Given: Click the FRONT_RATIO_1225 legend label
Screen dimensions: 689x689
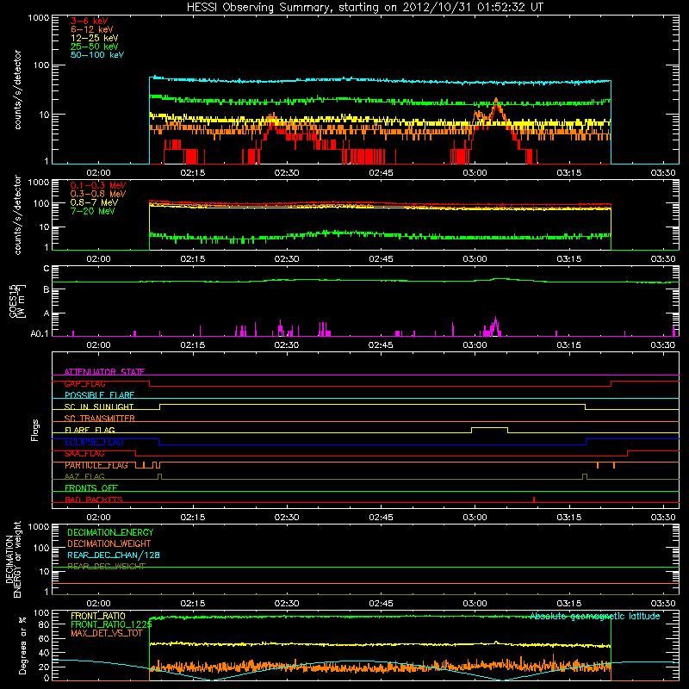Looking at the screenshot, I should click(111, 624).
